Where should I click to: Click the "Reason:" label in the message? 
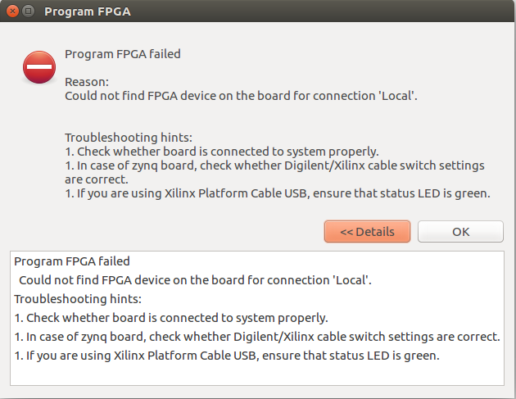[87, 82]
